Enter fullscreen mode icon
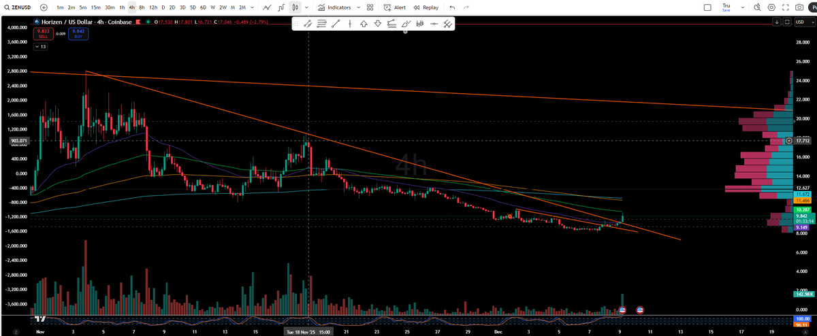817x336 pixels. point(785,7)
